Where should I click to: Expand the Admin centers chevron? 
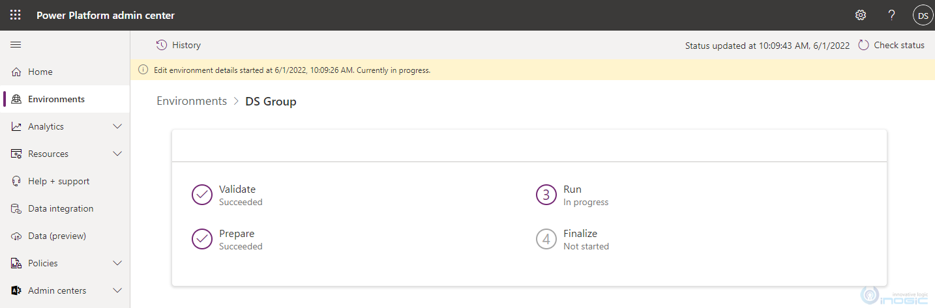coord(117,290)
